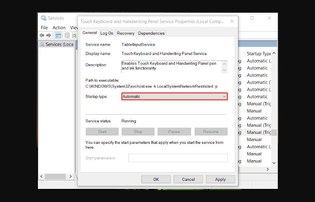
Task: Click the Services gear icon in title bar
Action: [44, 18]
